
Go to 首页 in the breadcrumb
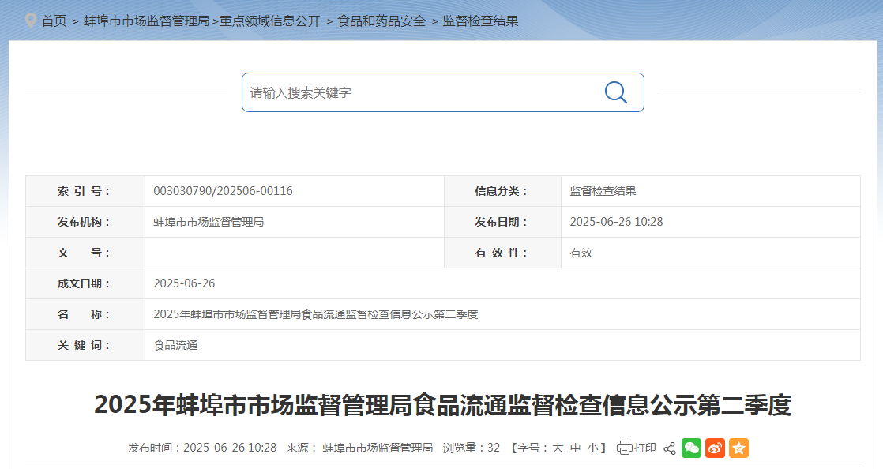54,21
